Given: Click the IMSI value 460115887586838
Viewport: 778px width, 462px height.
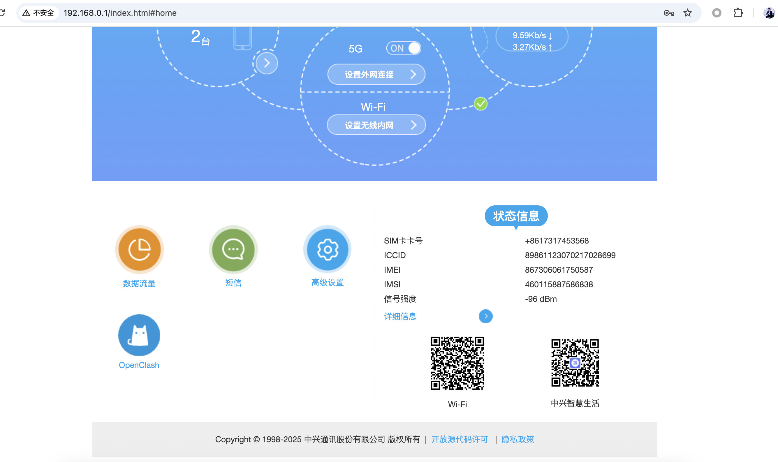Looking at the screenshot, I should coord(559,285).
